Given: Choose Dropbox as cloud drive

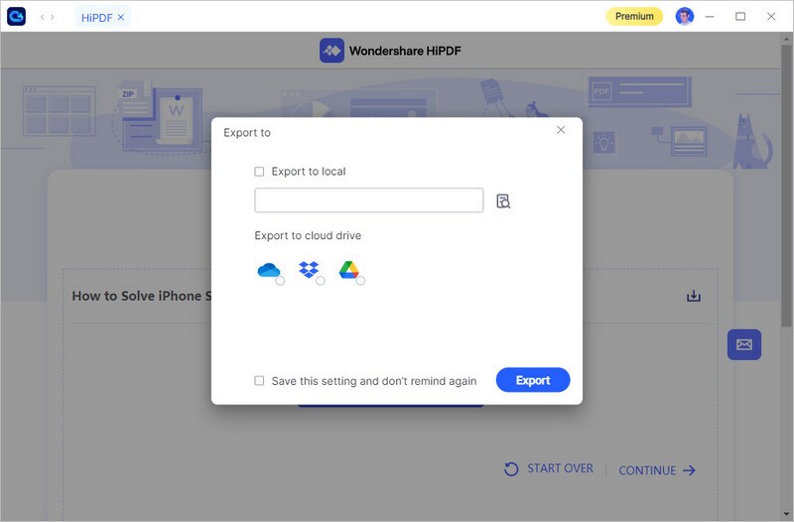Looking at the screenshot, I should click(x=309, y=270).
